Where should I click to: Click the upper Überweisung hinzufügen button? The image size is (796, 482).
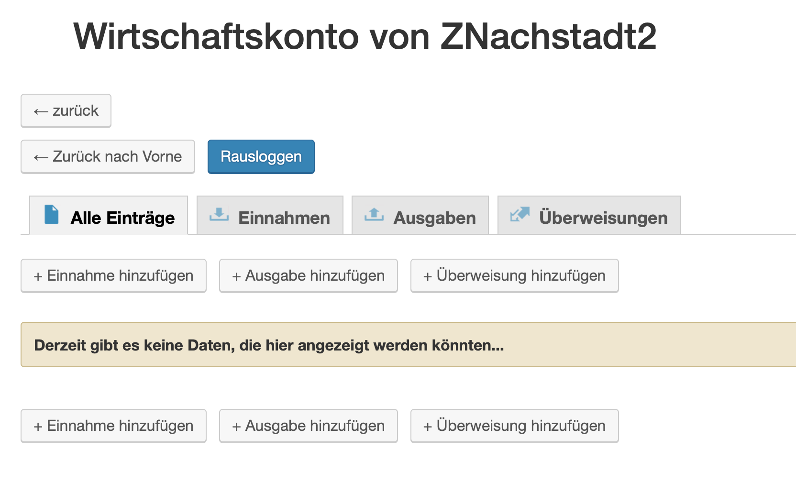pyautogui.click(x=515, y=276)
